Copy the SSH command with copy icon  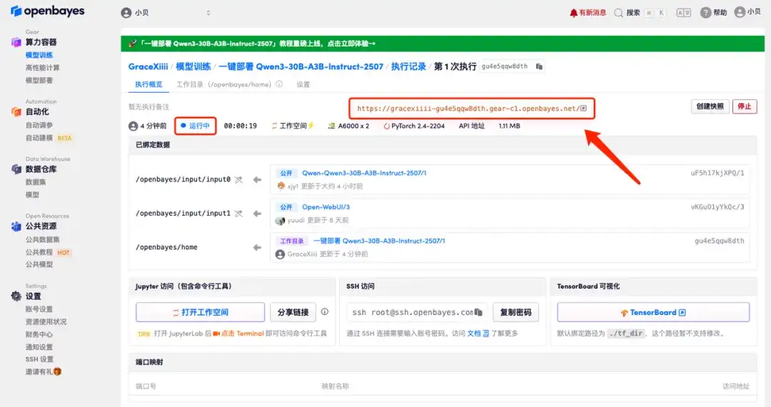tap(478, 312)
